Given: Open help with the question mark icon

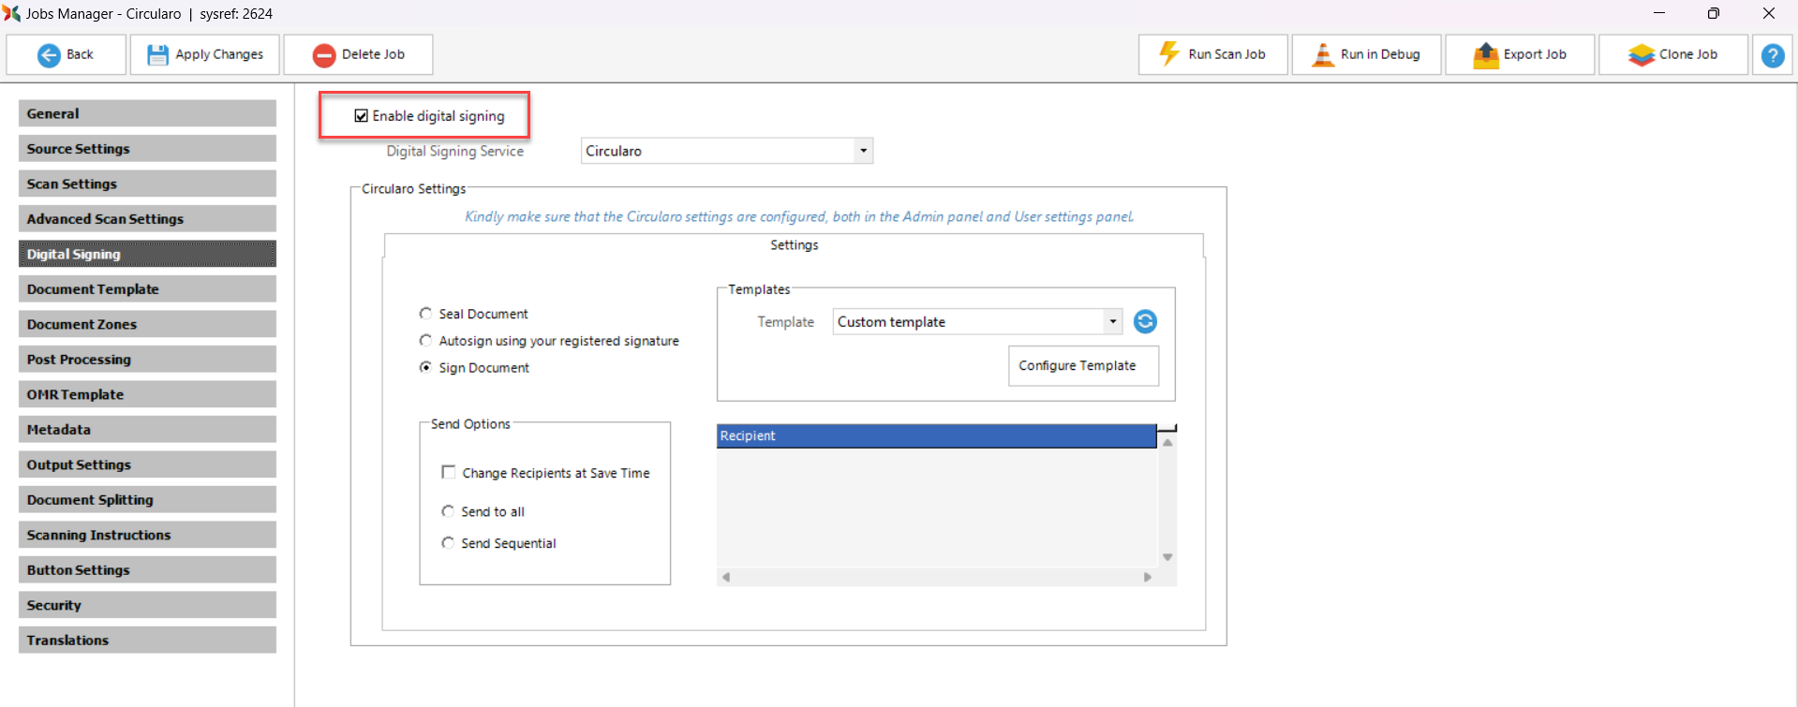Looking at the screenshot, I should pyautogui.click(x=1772, y=55).
